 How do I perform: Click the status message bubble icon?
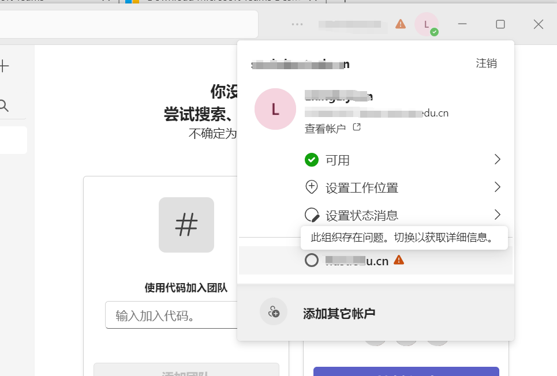point(312,215)
